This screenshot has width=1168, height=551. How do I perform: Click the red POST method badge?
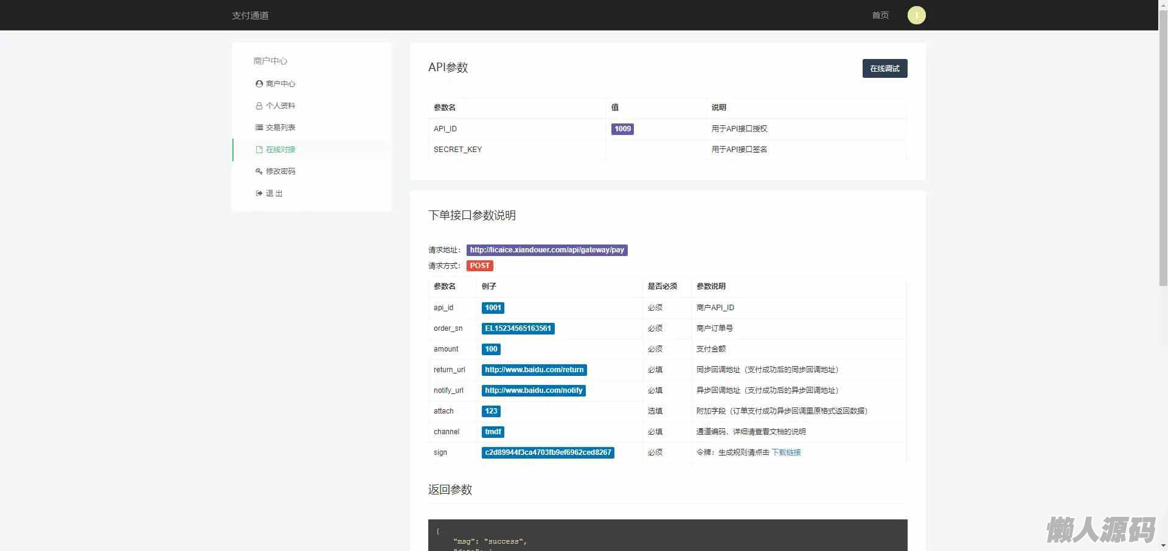click(x=479, y=266)
